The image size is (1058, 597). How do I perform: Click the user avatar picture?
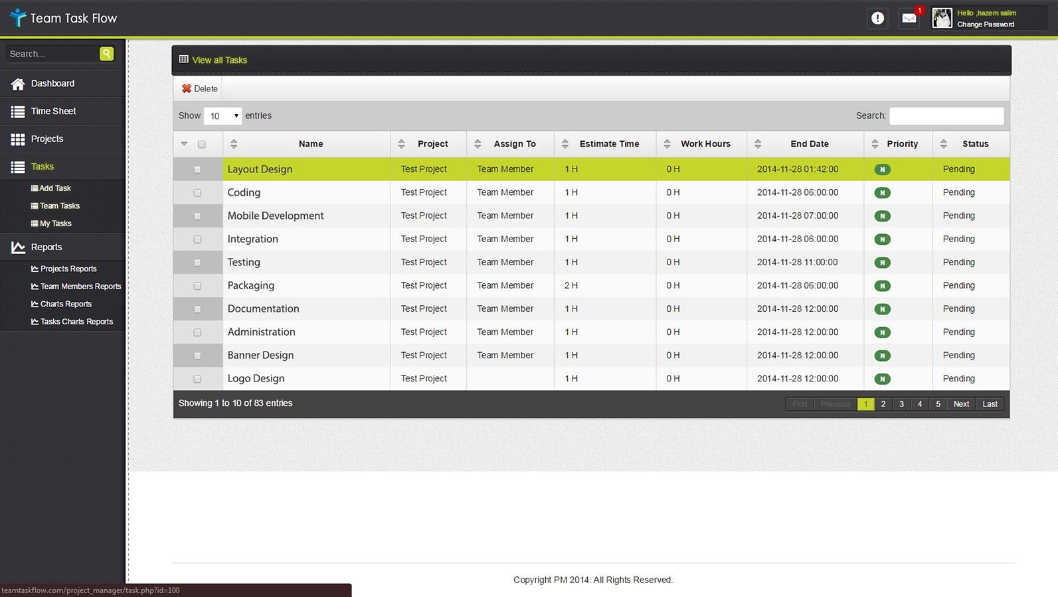pos(942,19)
